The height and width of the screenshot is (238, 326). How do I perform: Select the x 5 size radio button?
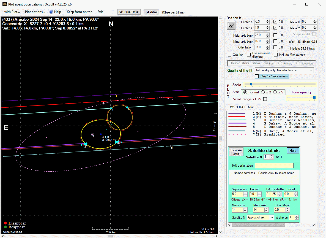[x=275, y=92]
